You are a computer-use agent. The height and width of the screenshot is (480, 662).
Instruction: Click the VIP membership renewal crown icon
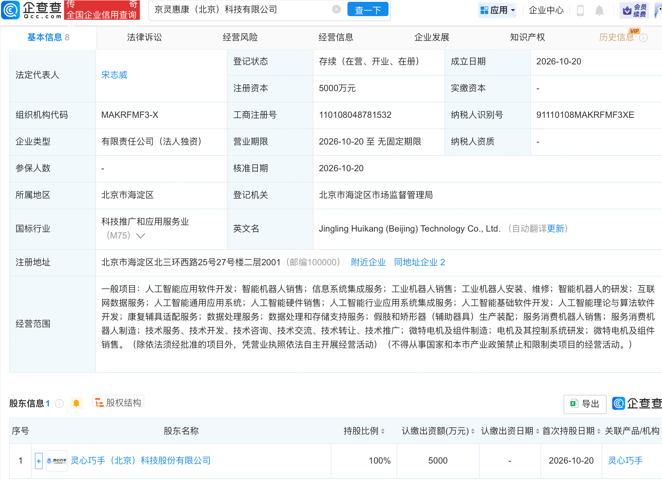pos(635,10)
